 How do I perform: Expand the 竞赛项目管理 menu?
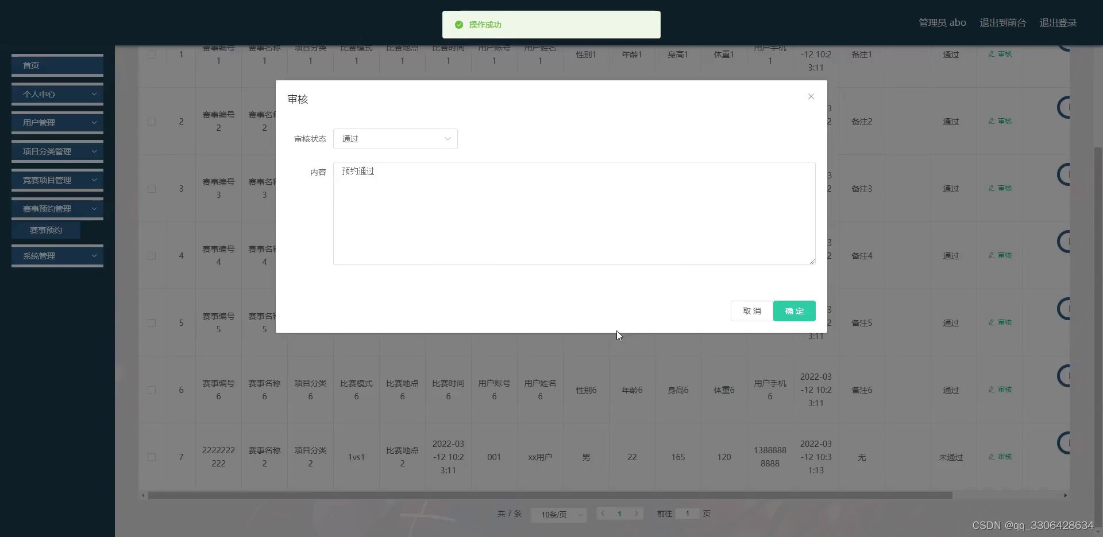[57, 180]
